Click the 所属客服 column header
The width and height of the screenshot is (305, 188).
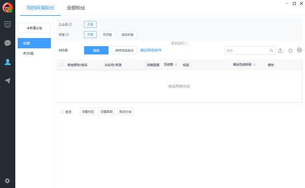(x=153, y=65)
